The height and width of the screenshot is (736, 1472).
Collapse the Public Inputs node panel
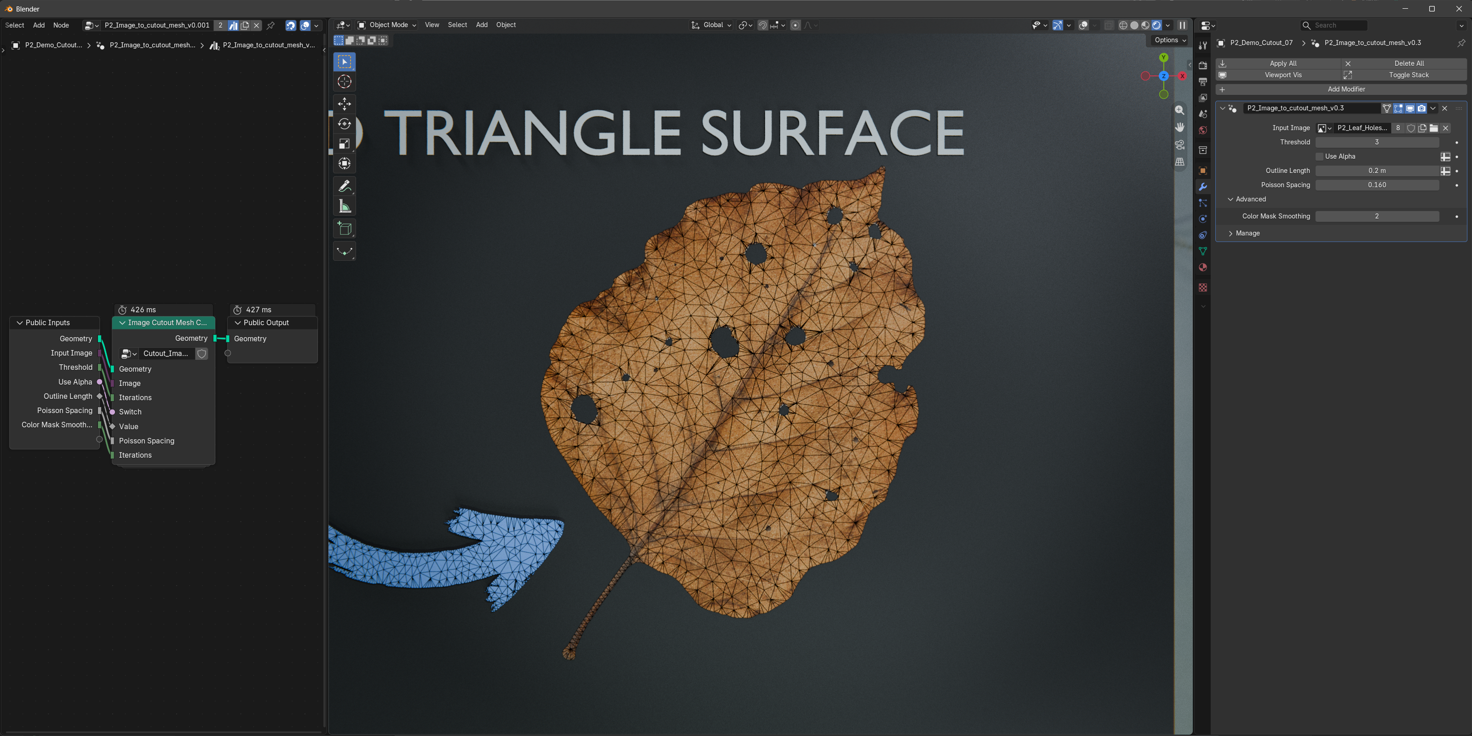19,323
